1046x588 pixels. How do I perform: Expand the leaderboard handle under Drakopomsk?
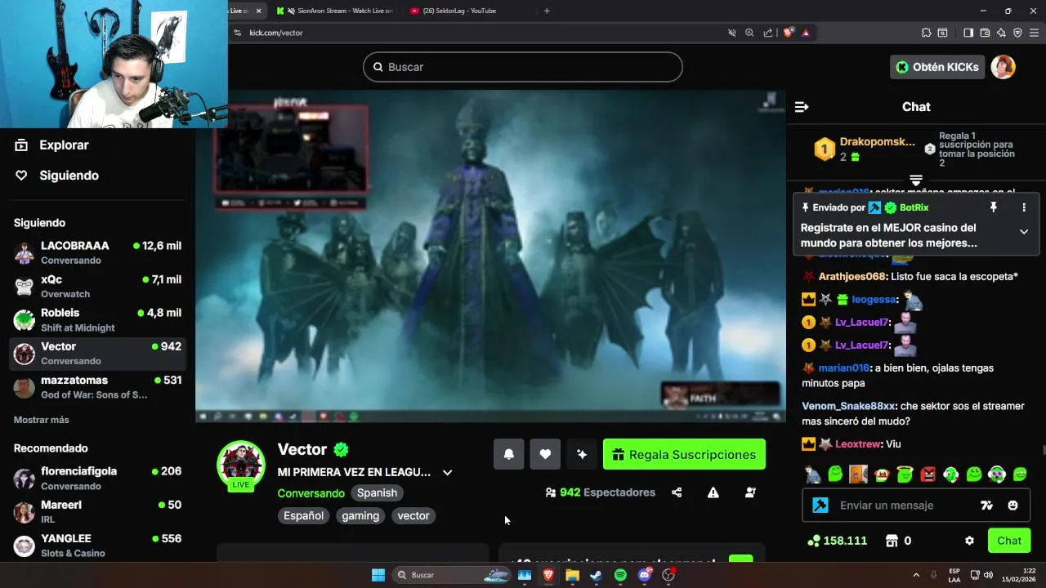pos(916,180)
